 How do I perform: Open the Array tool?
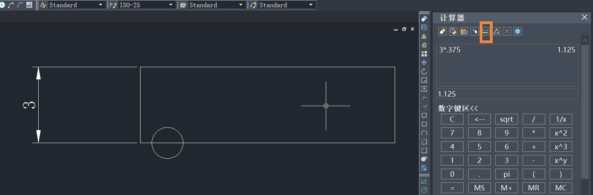(x=424, y=54)
